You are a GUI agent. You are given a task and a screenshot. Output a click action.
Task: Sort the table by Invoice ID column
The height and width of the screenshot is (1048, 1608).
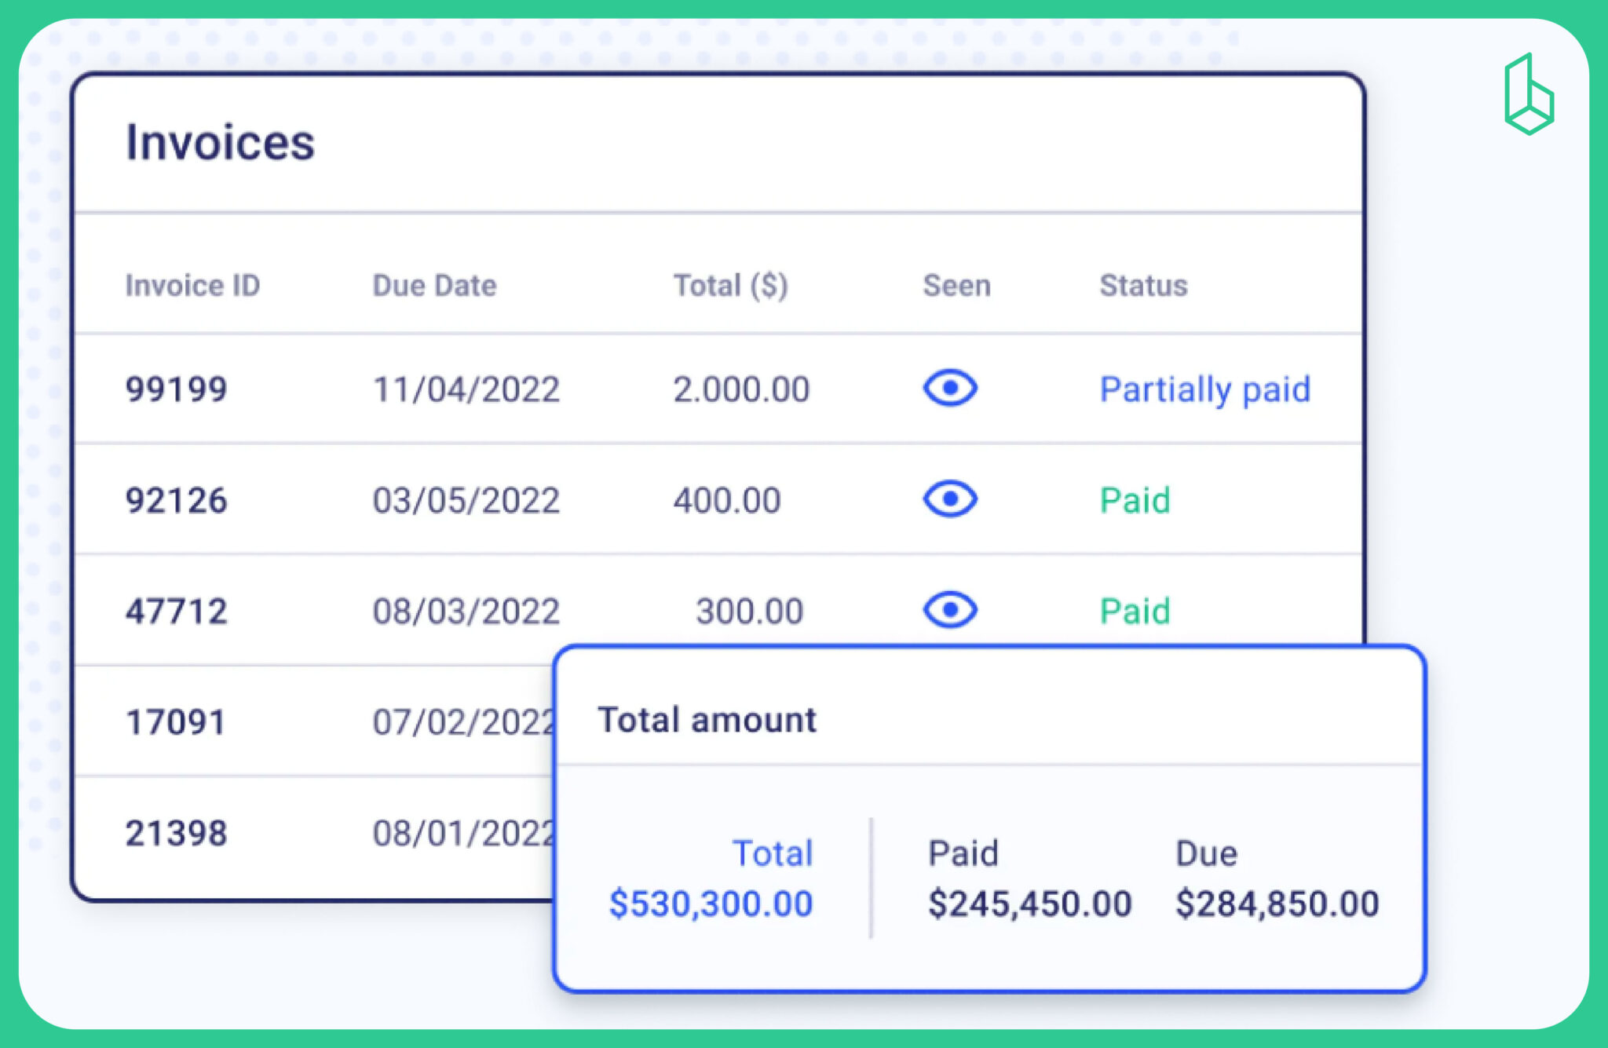point(193,285)
